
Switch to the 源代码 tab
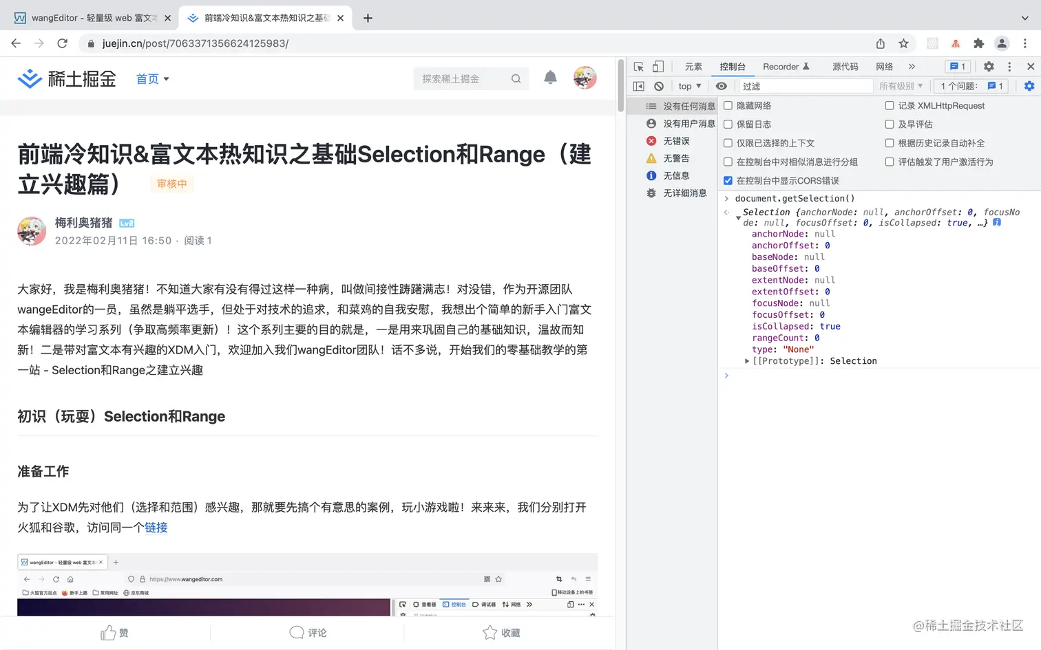845,67
